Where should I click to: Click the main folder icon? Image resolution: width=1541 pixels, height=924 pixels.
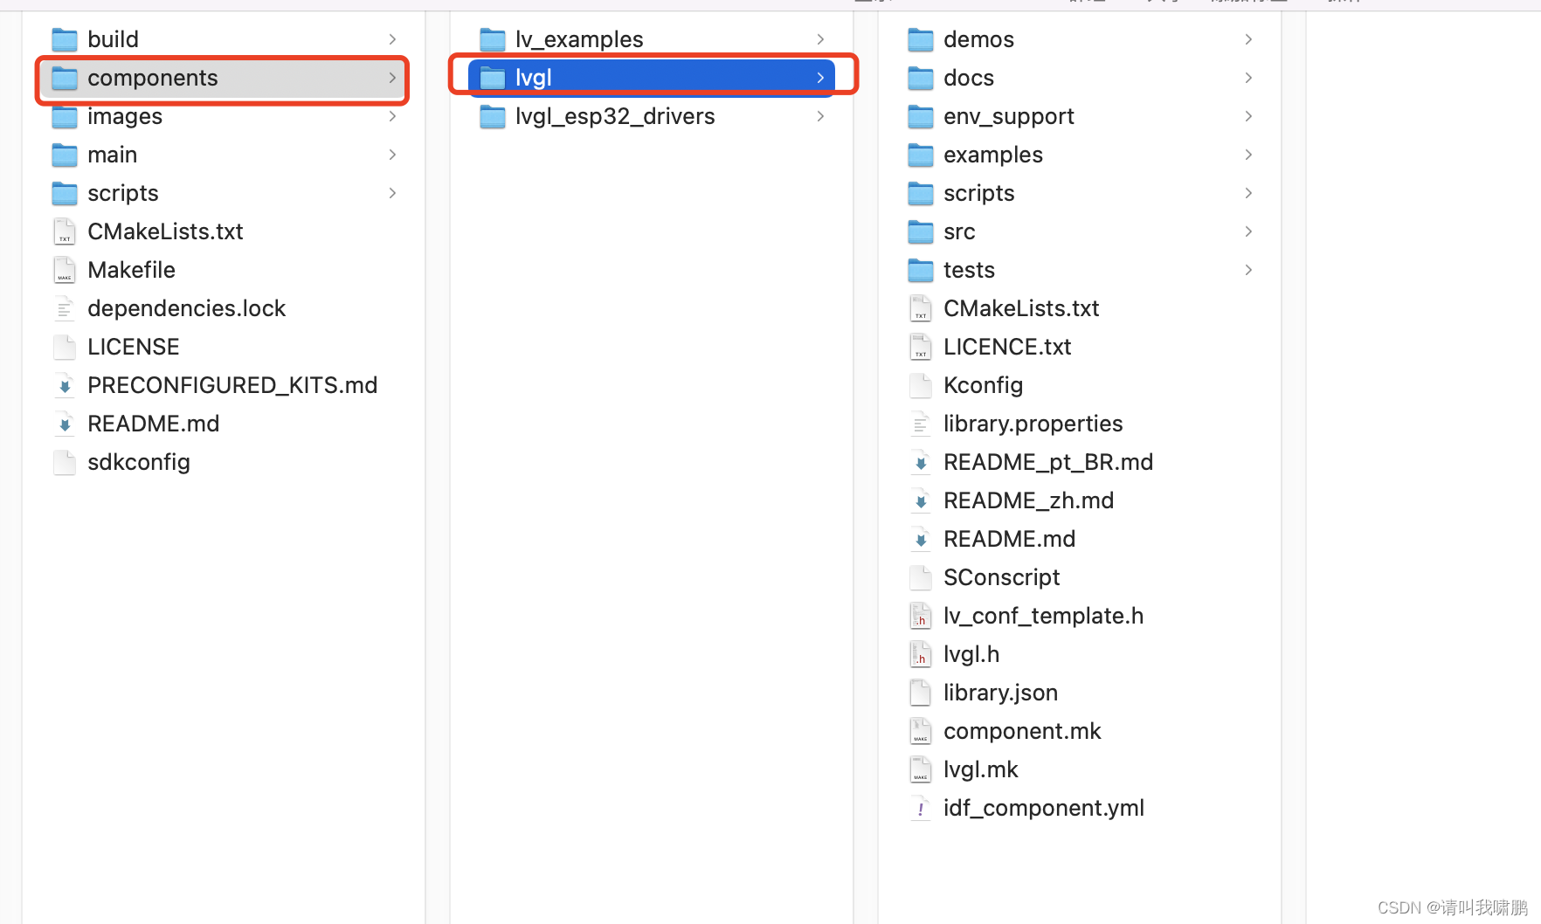click(x=65, y=155)
